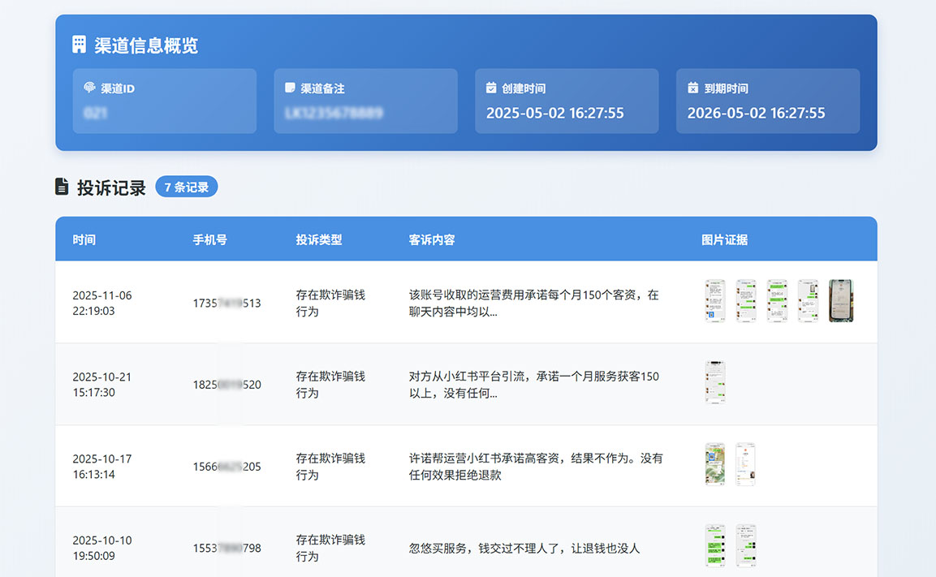This screenshot has height=577, width=936.
Task: Click the 手机号 column header
Action: coord(209,239)
